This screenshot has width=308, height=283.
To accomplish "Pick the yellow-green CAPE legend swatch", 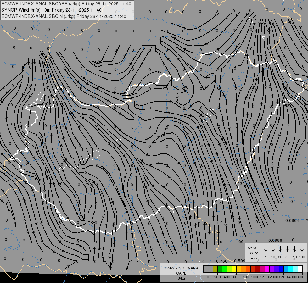I will point(229,269).
